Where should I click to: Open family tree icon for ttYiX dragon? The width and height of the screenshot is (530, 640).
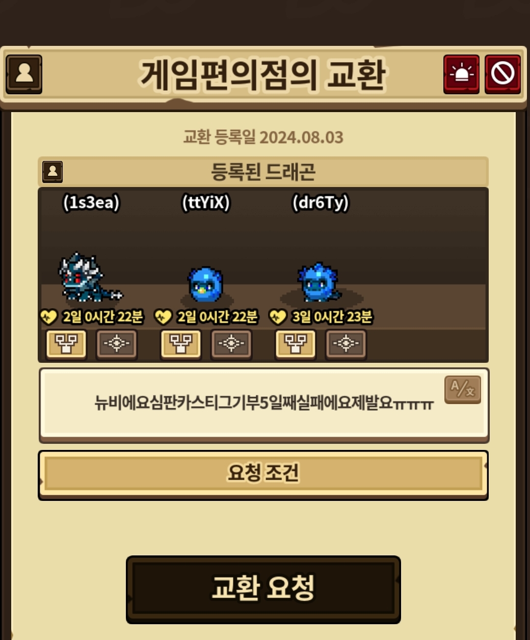[x=181, y=344]
